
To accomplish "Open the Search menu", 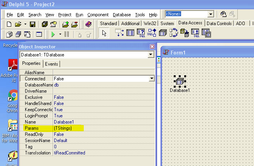I will click(x=35, y=15).
